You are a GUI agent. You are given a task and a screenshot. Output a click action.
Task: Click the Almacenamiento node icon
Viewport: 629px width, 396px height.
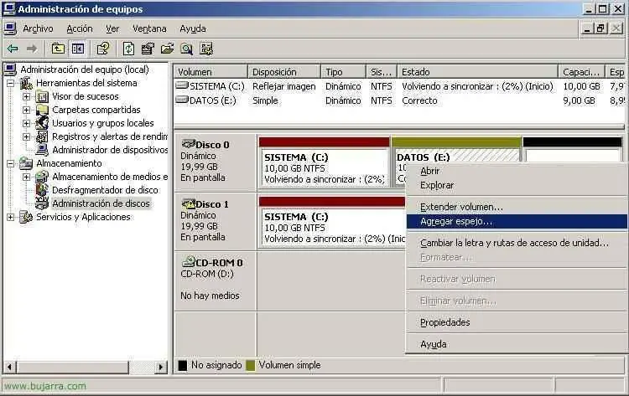26,163
